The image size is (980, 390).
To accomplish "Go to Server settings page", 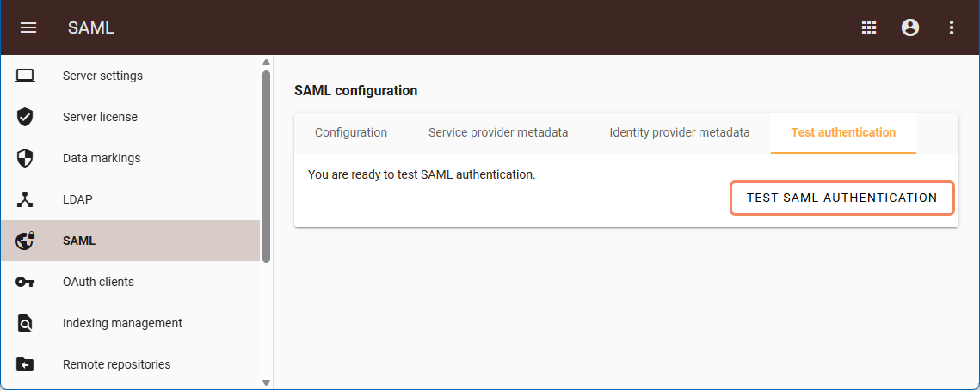I will point(102,76).
